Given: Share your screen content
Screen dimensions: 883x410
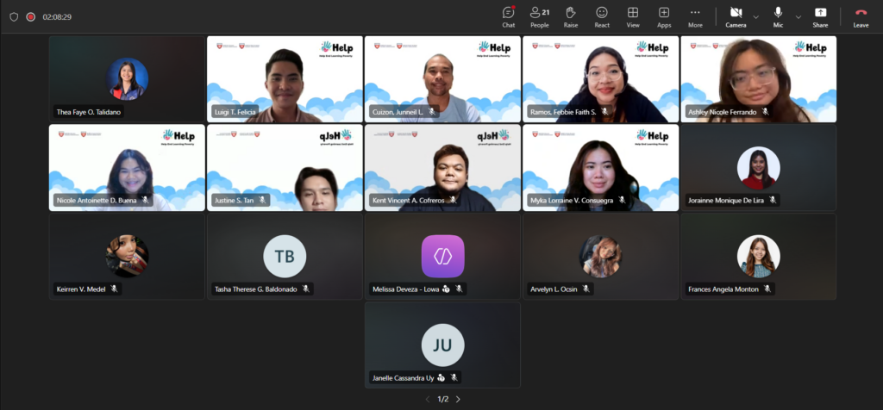Looking at the screenshot, I should coord(820,17).
